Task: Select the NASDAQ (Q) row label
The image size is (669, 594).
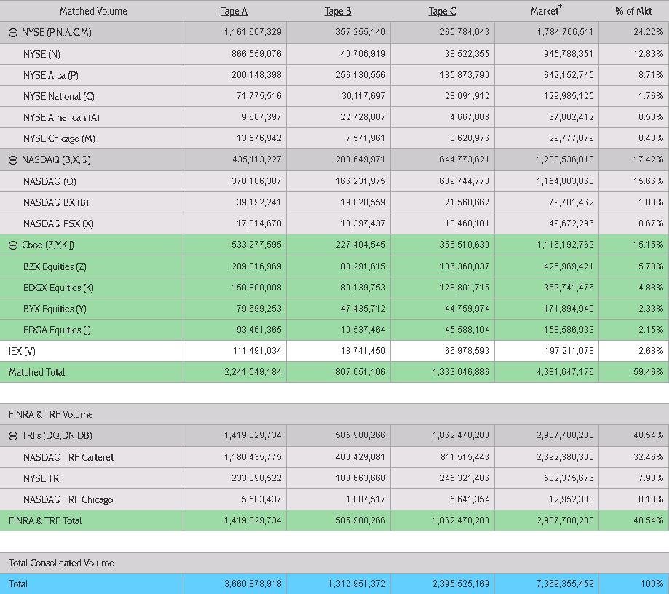Action: point(50,181)
